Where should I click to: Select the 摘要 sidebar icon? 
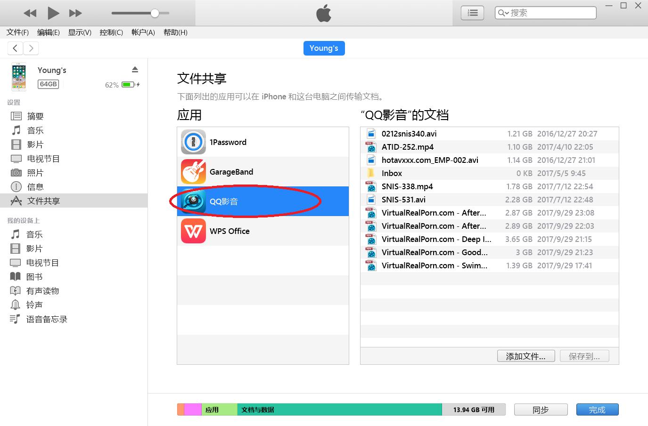[17, 116]
